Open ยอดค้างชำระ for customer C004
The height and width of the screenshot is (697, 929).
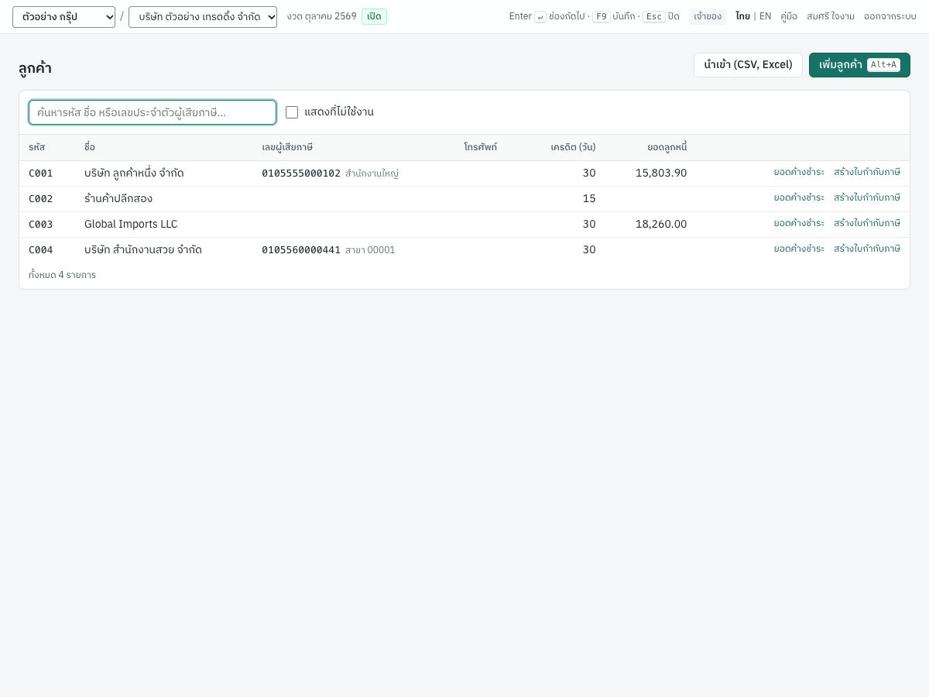tap(799, 249)
